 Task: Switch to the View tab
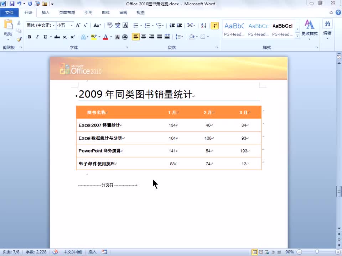click(x=140, y=12)
